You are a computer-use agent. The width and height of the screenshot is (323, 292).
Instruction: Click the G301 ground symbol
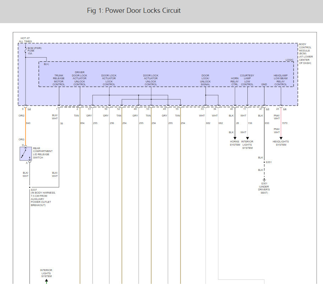(264, 180)
